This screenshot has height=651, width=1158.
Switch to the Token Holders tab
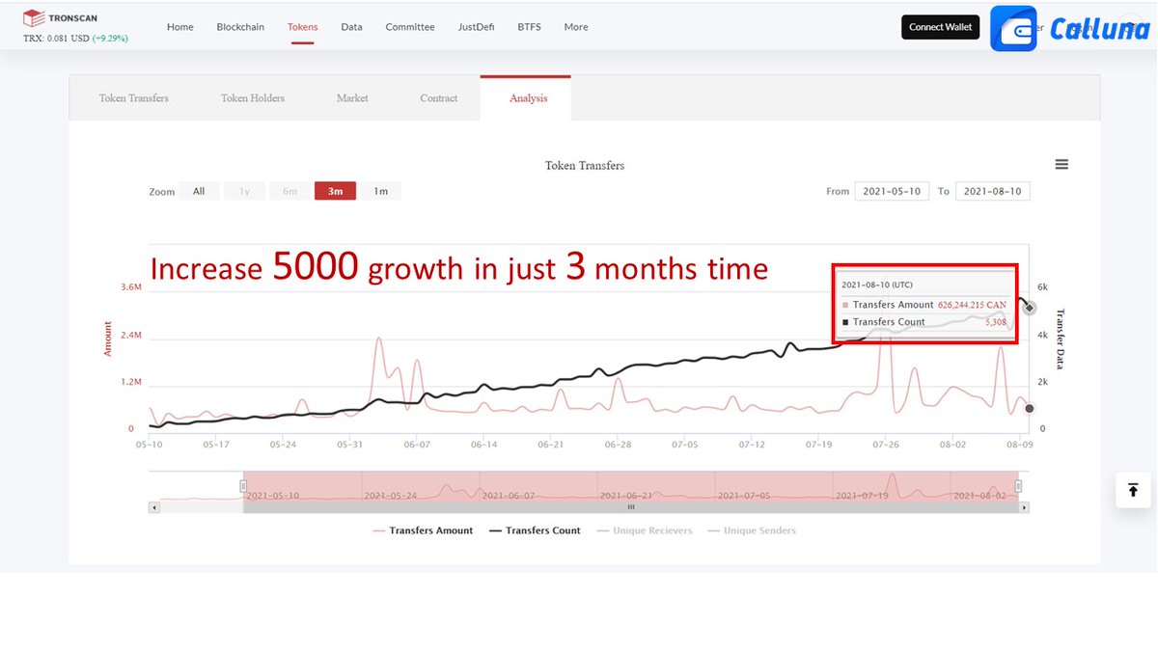click(253, 98)
